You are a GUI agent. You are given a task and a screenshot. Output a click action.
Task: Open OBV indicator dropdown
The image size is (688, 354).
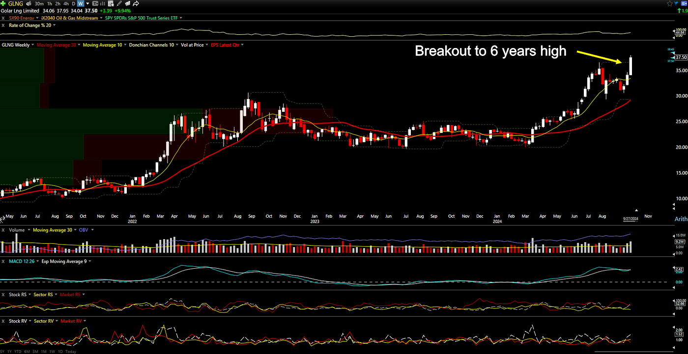click(92, 230)
